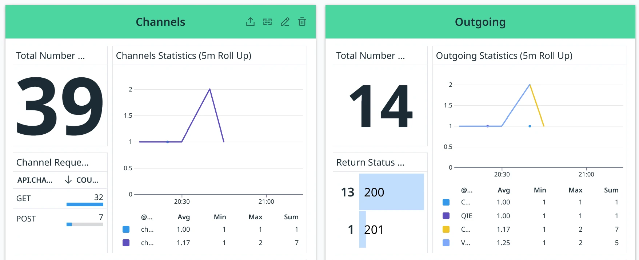The width and height of the screenshot is (639, 260).
Task: Click the dashed-frame icon in Channels header
Action: point(268,22)
